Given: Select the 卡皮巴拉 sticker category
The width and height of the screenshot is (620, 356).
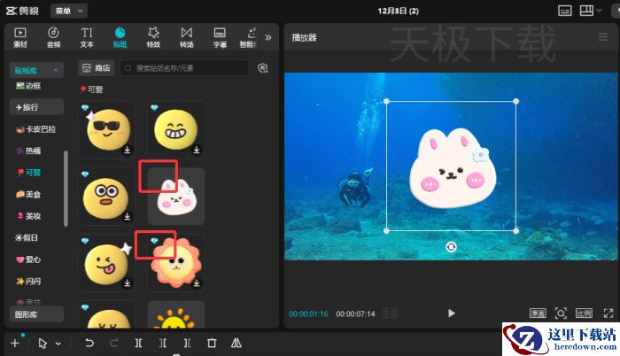Looking at the screenshot, I should [x=35, y=129].
